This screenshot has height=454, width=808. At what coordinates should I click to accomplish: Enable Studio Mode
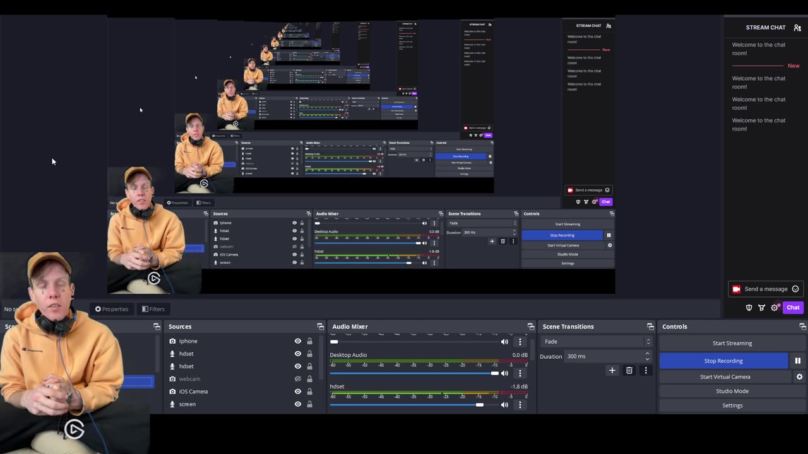click(x=732, y=391)
